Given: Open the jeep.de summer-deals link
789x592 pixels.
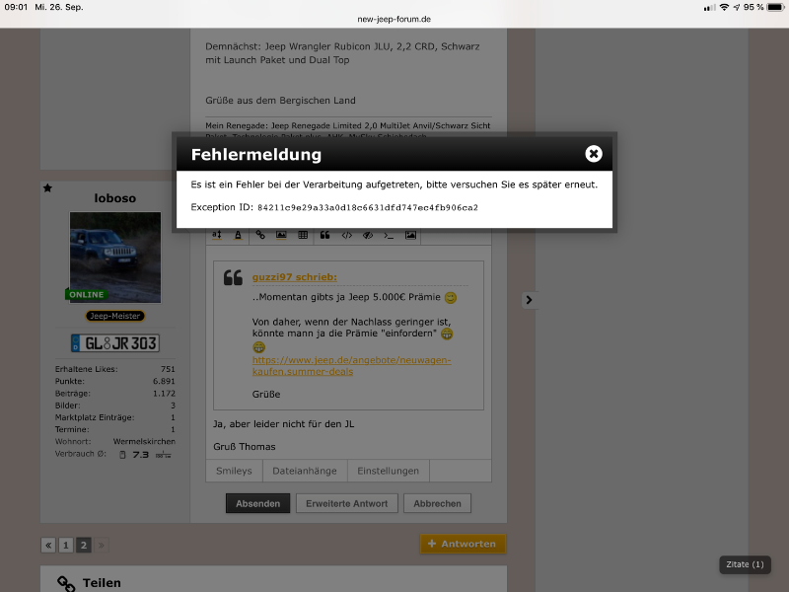Looking at the screenshot, I should pyautogui.click(x=351, y=367).
